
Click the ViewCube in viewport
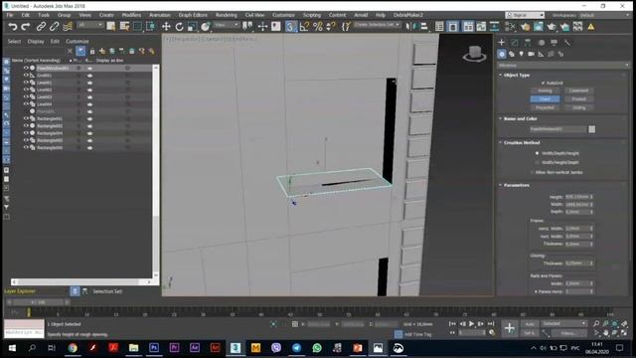coord(474,54)
